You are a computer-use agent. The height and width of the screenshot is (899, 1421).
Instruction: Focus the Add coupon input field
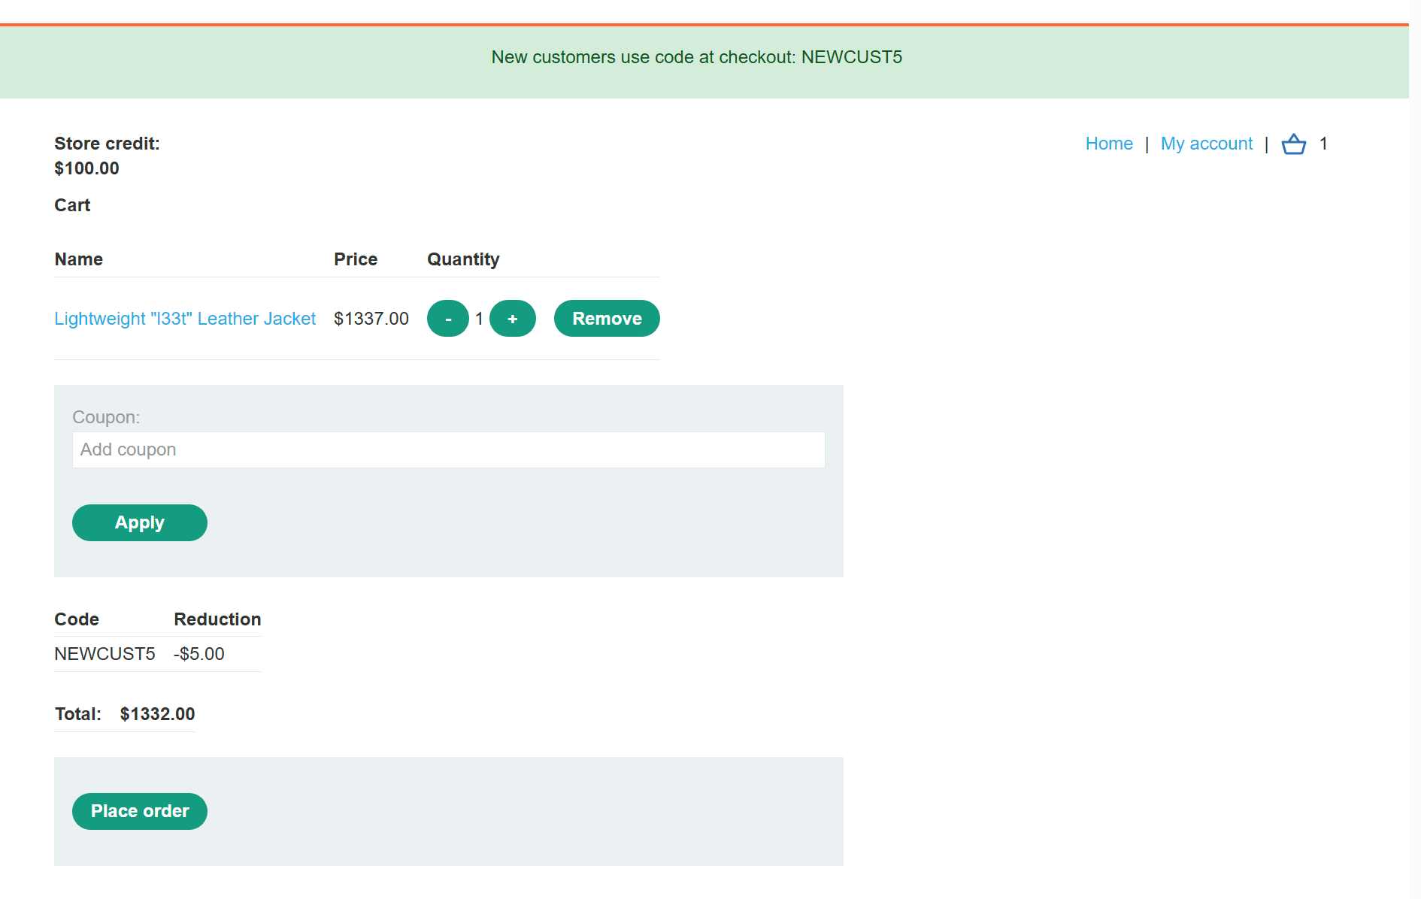point(448,449)
